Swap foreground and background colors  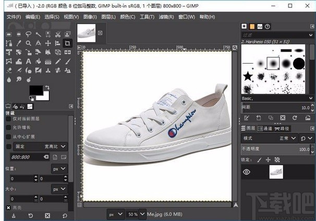46,87
